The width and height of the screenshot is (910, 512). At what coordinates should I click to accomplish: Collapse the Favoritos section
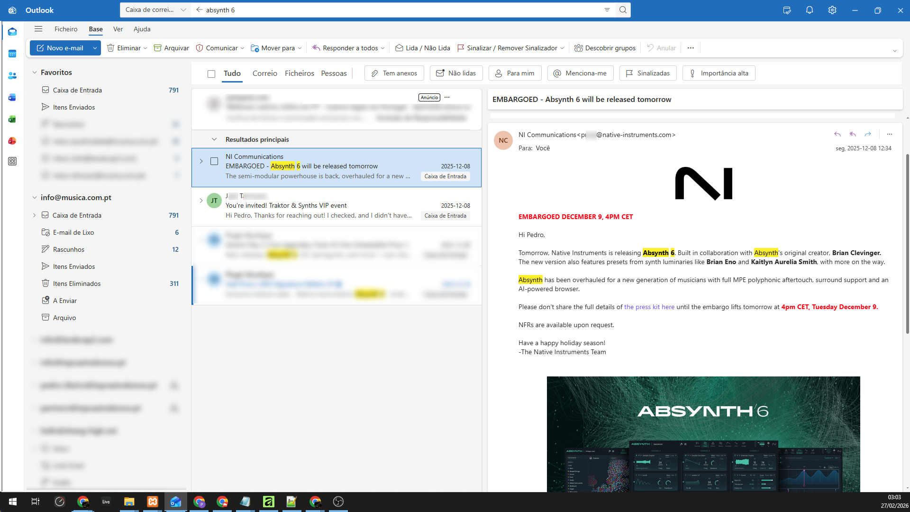(34, 73)
